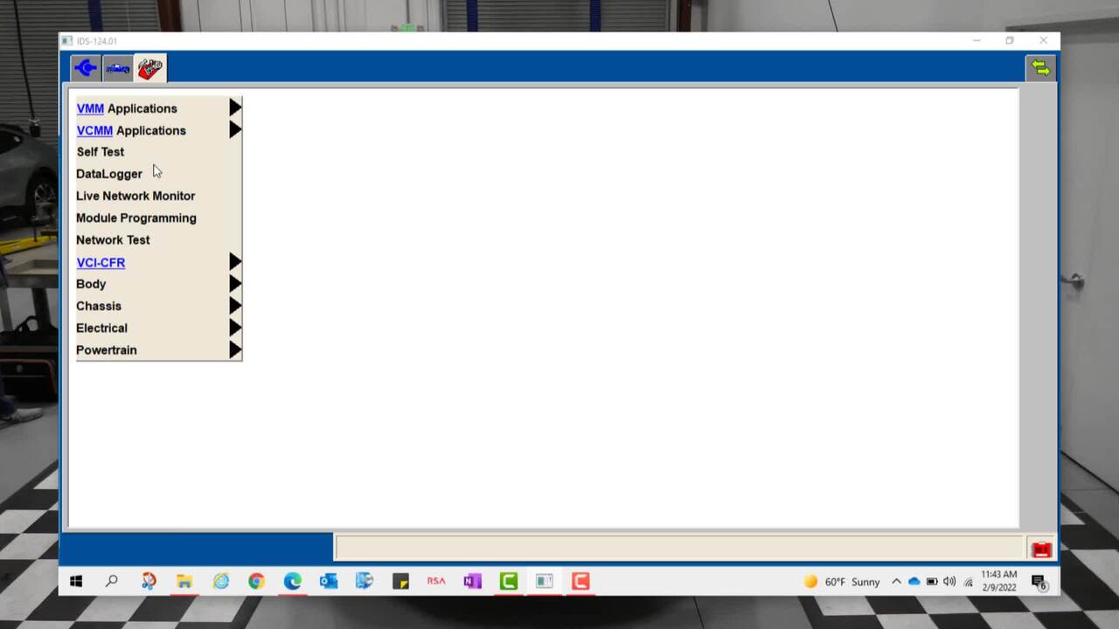Open the Windows Start menu
The width and height of the screenshot is (1119, 629).
pyautogui.click(x=76, y=581)
